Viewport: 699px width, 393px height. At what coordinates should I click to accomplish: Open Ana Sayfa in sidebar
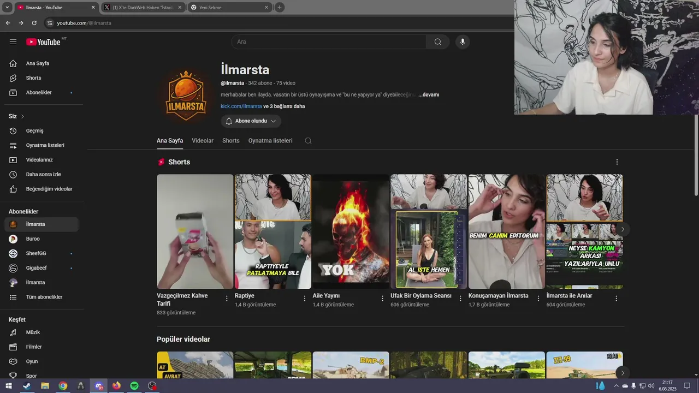tap(42, 63)
